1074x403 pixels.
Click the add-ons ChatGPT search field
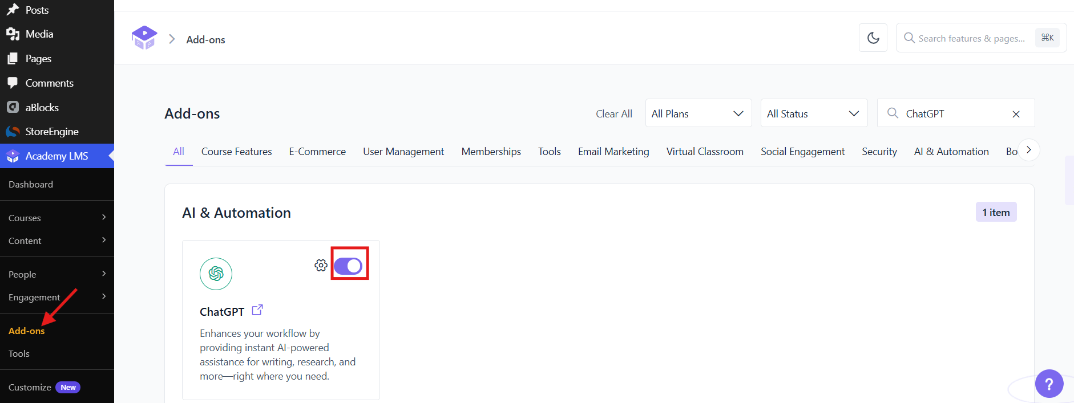point(956,113)
